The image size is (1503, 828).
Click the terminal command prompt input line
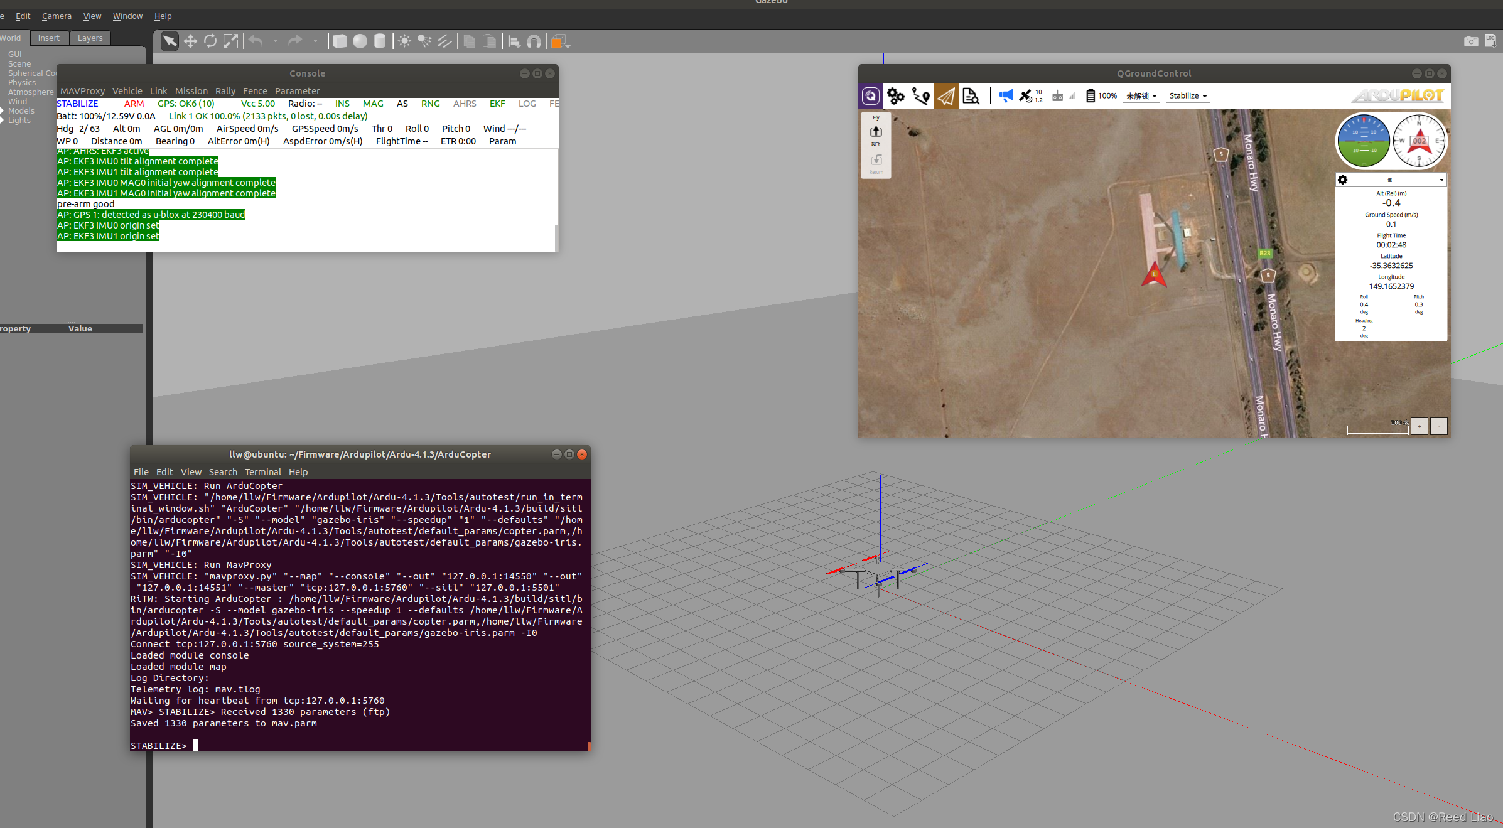[x=359, y=746]
